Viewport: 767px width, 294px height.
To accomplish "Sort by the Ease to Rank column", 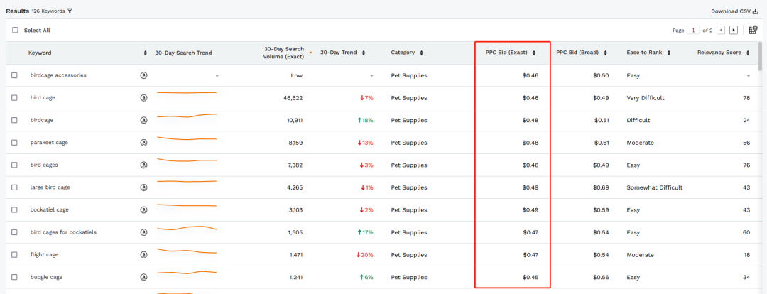I will (669, 53).
